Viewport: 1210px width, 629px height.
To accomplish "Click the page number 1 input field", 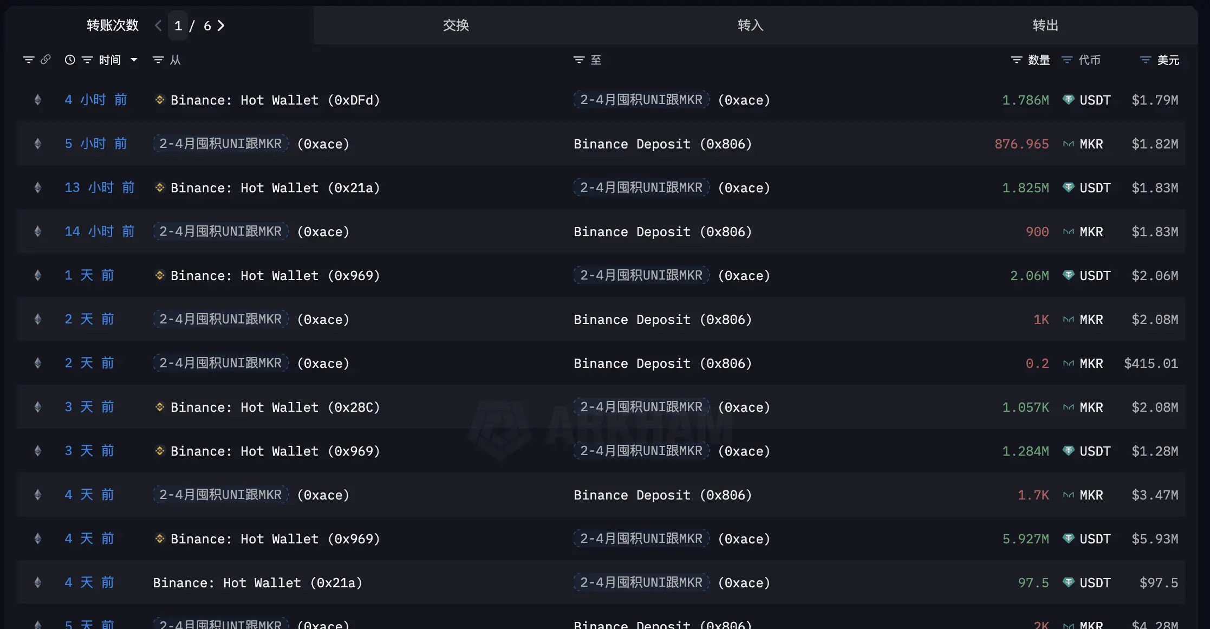I will pyautogui.click(x=178, y=25).
